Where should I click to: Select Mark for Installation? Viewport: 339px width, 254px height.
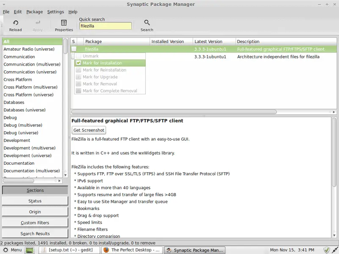(110, 63)
